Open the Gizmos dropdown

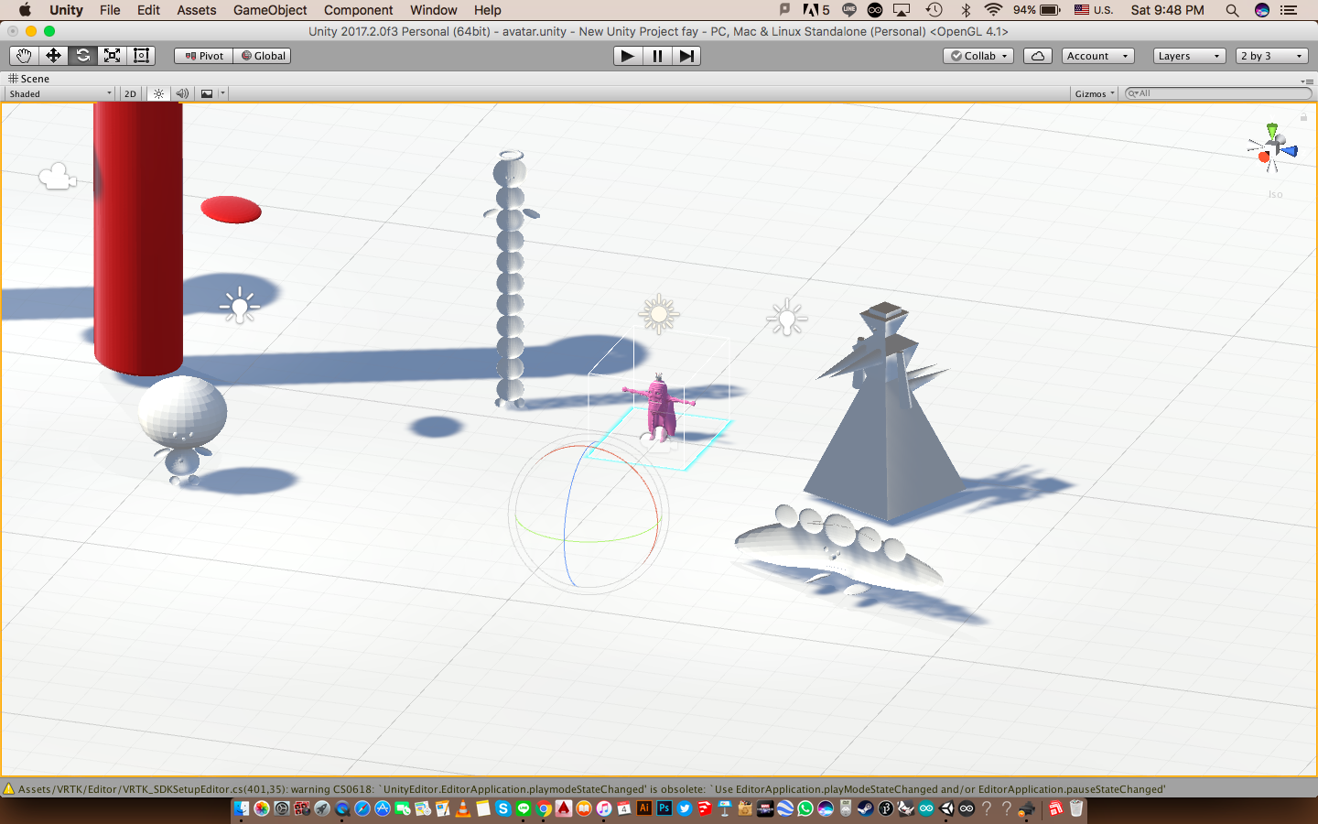coord(1095,93)
